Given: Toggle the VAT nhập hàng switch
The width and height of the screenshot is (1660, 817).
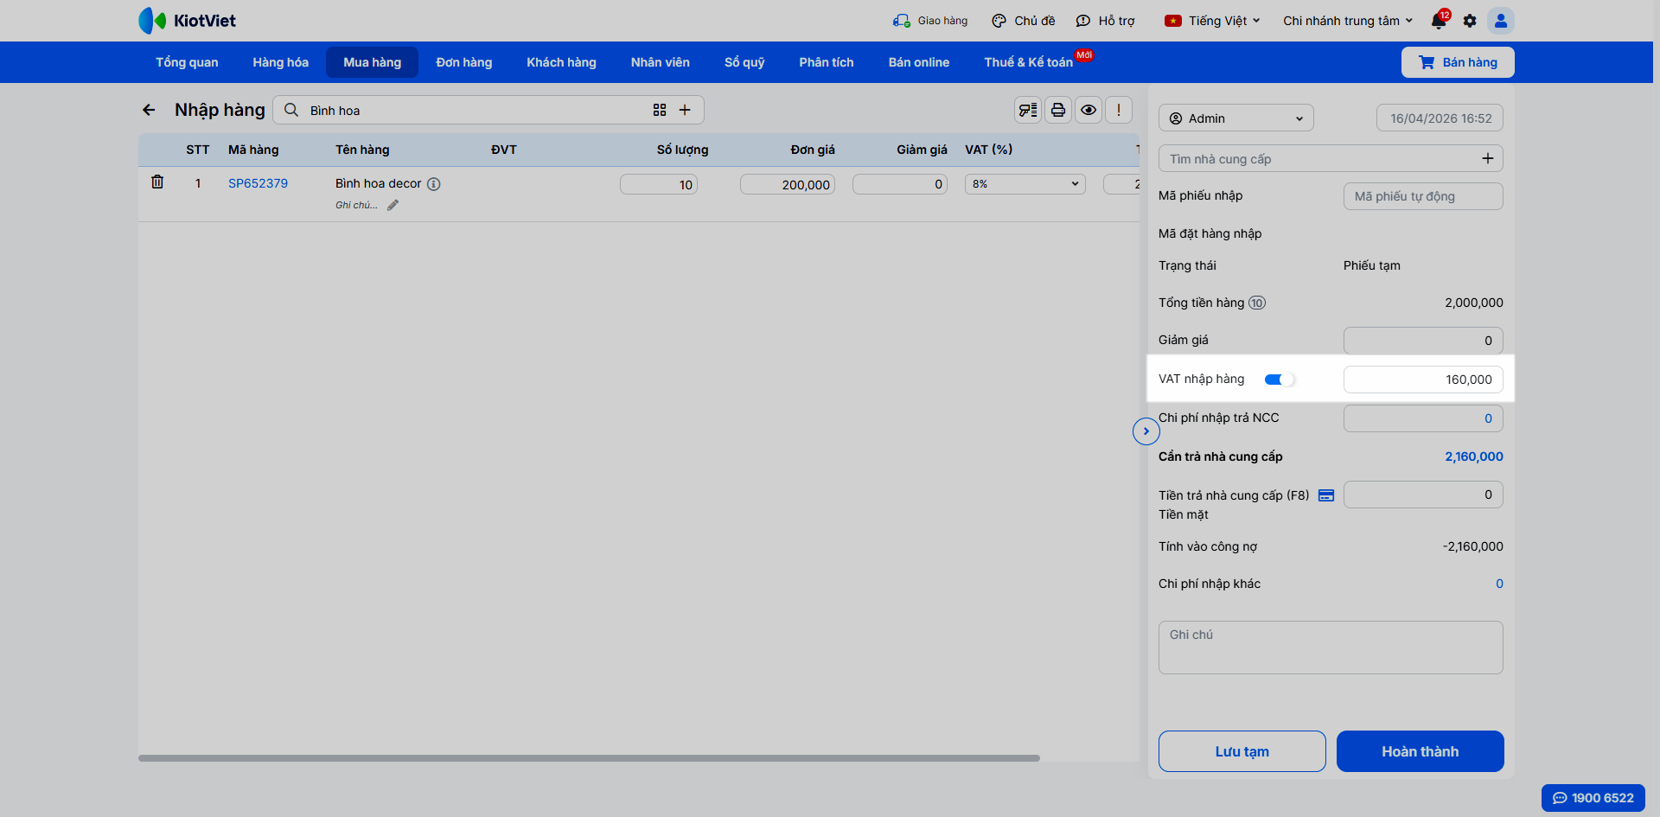Looking at the screenshot, I should pos(1279,380).
